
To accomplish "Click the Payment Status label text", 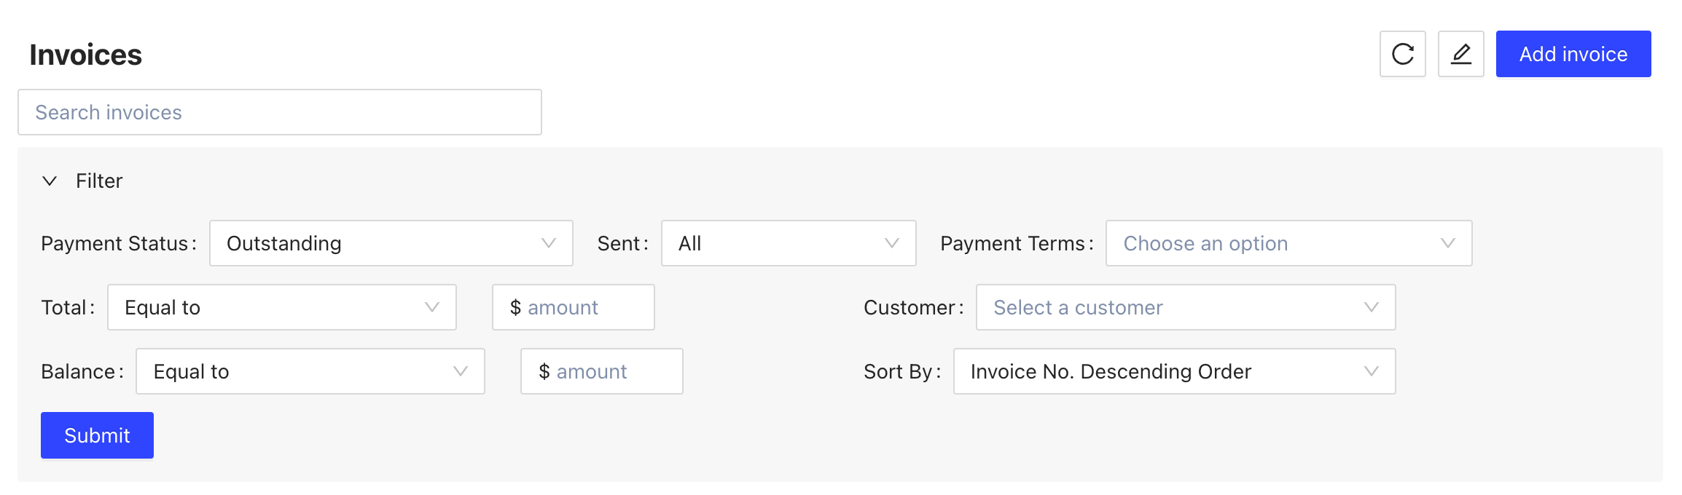I will pyautogui.click(x=115, y=243).
